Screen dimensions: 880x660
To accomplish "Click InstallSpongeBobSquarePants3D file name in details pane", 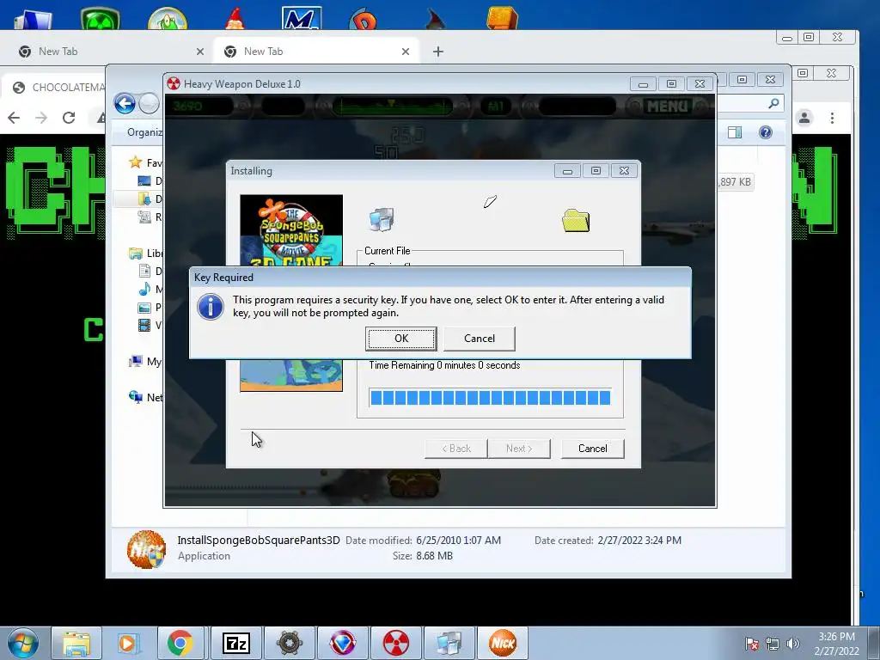I will 259,541.
